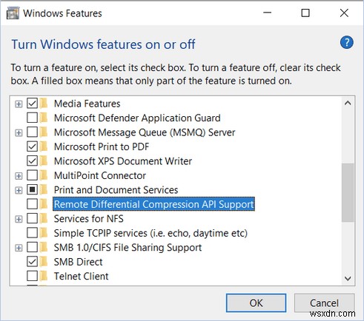The height and width of the screenshot is (321, 364).
Task: Click the scrollbar up arrow
Action: coord(348,103)
